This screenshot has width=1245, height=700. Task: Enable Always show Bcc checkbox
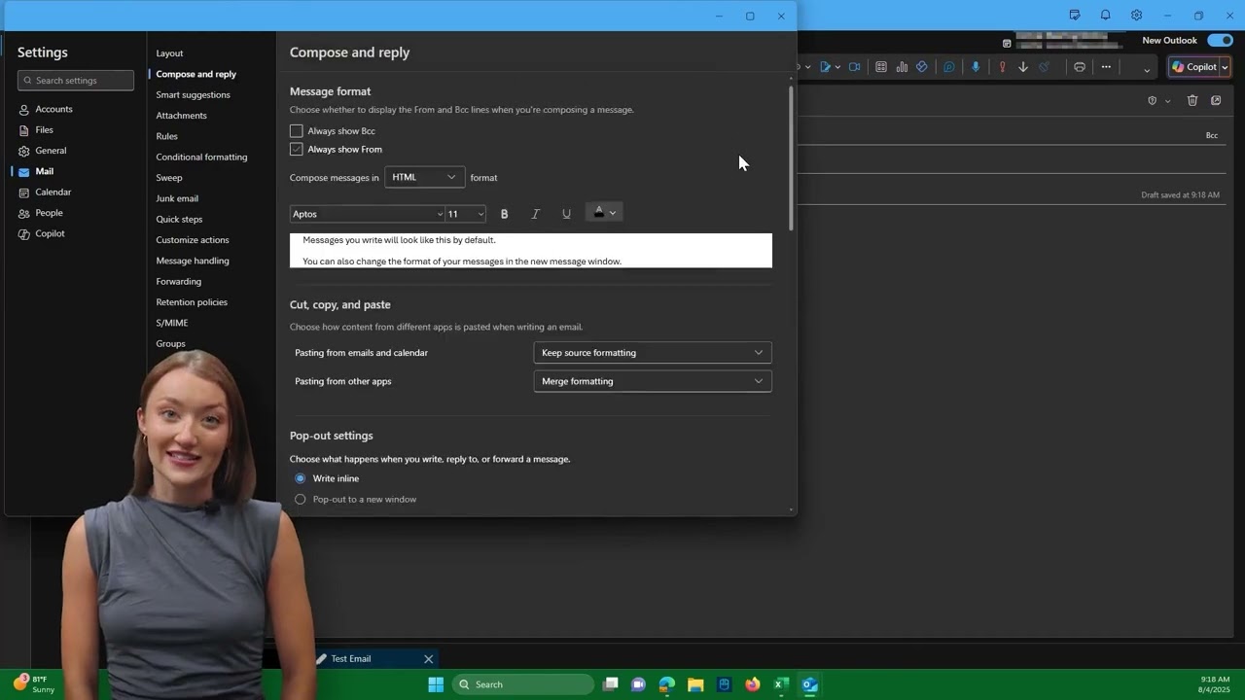[297, 130]
